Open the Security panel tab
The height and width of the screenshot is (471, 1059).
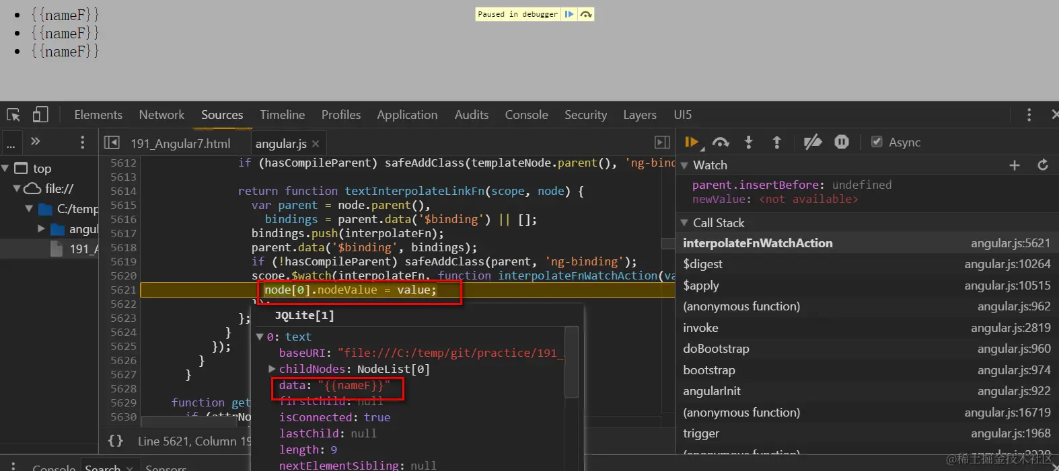pyautogui.click(x=585, y=115)
